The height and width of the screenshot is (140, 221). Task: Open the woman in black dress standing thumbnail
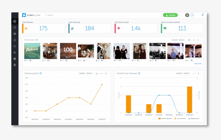(122, 51)
